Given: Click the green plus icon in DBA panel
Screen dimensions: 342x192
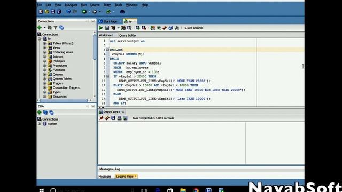Looking at the screenshot, I should pyautogui.click(x=40, y=113).
